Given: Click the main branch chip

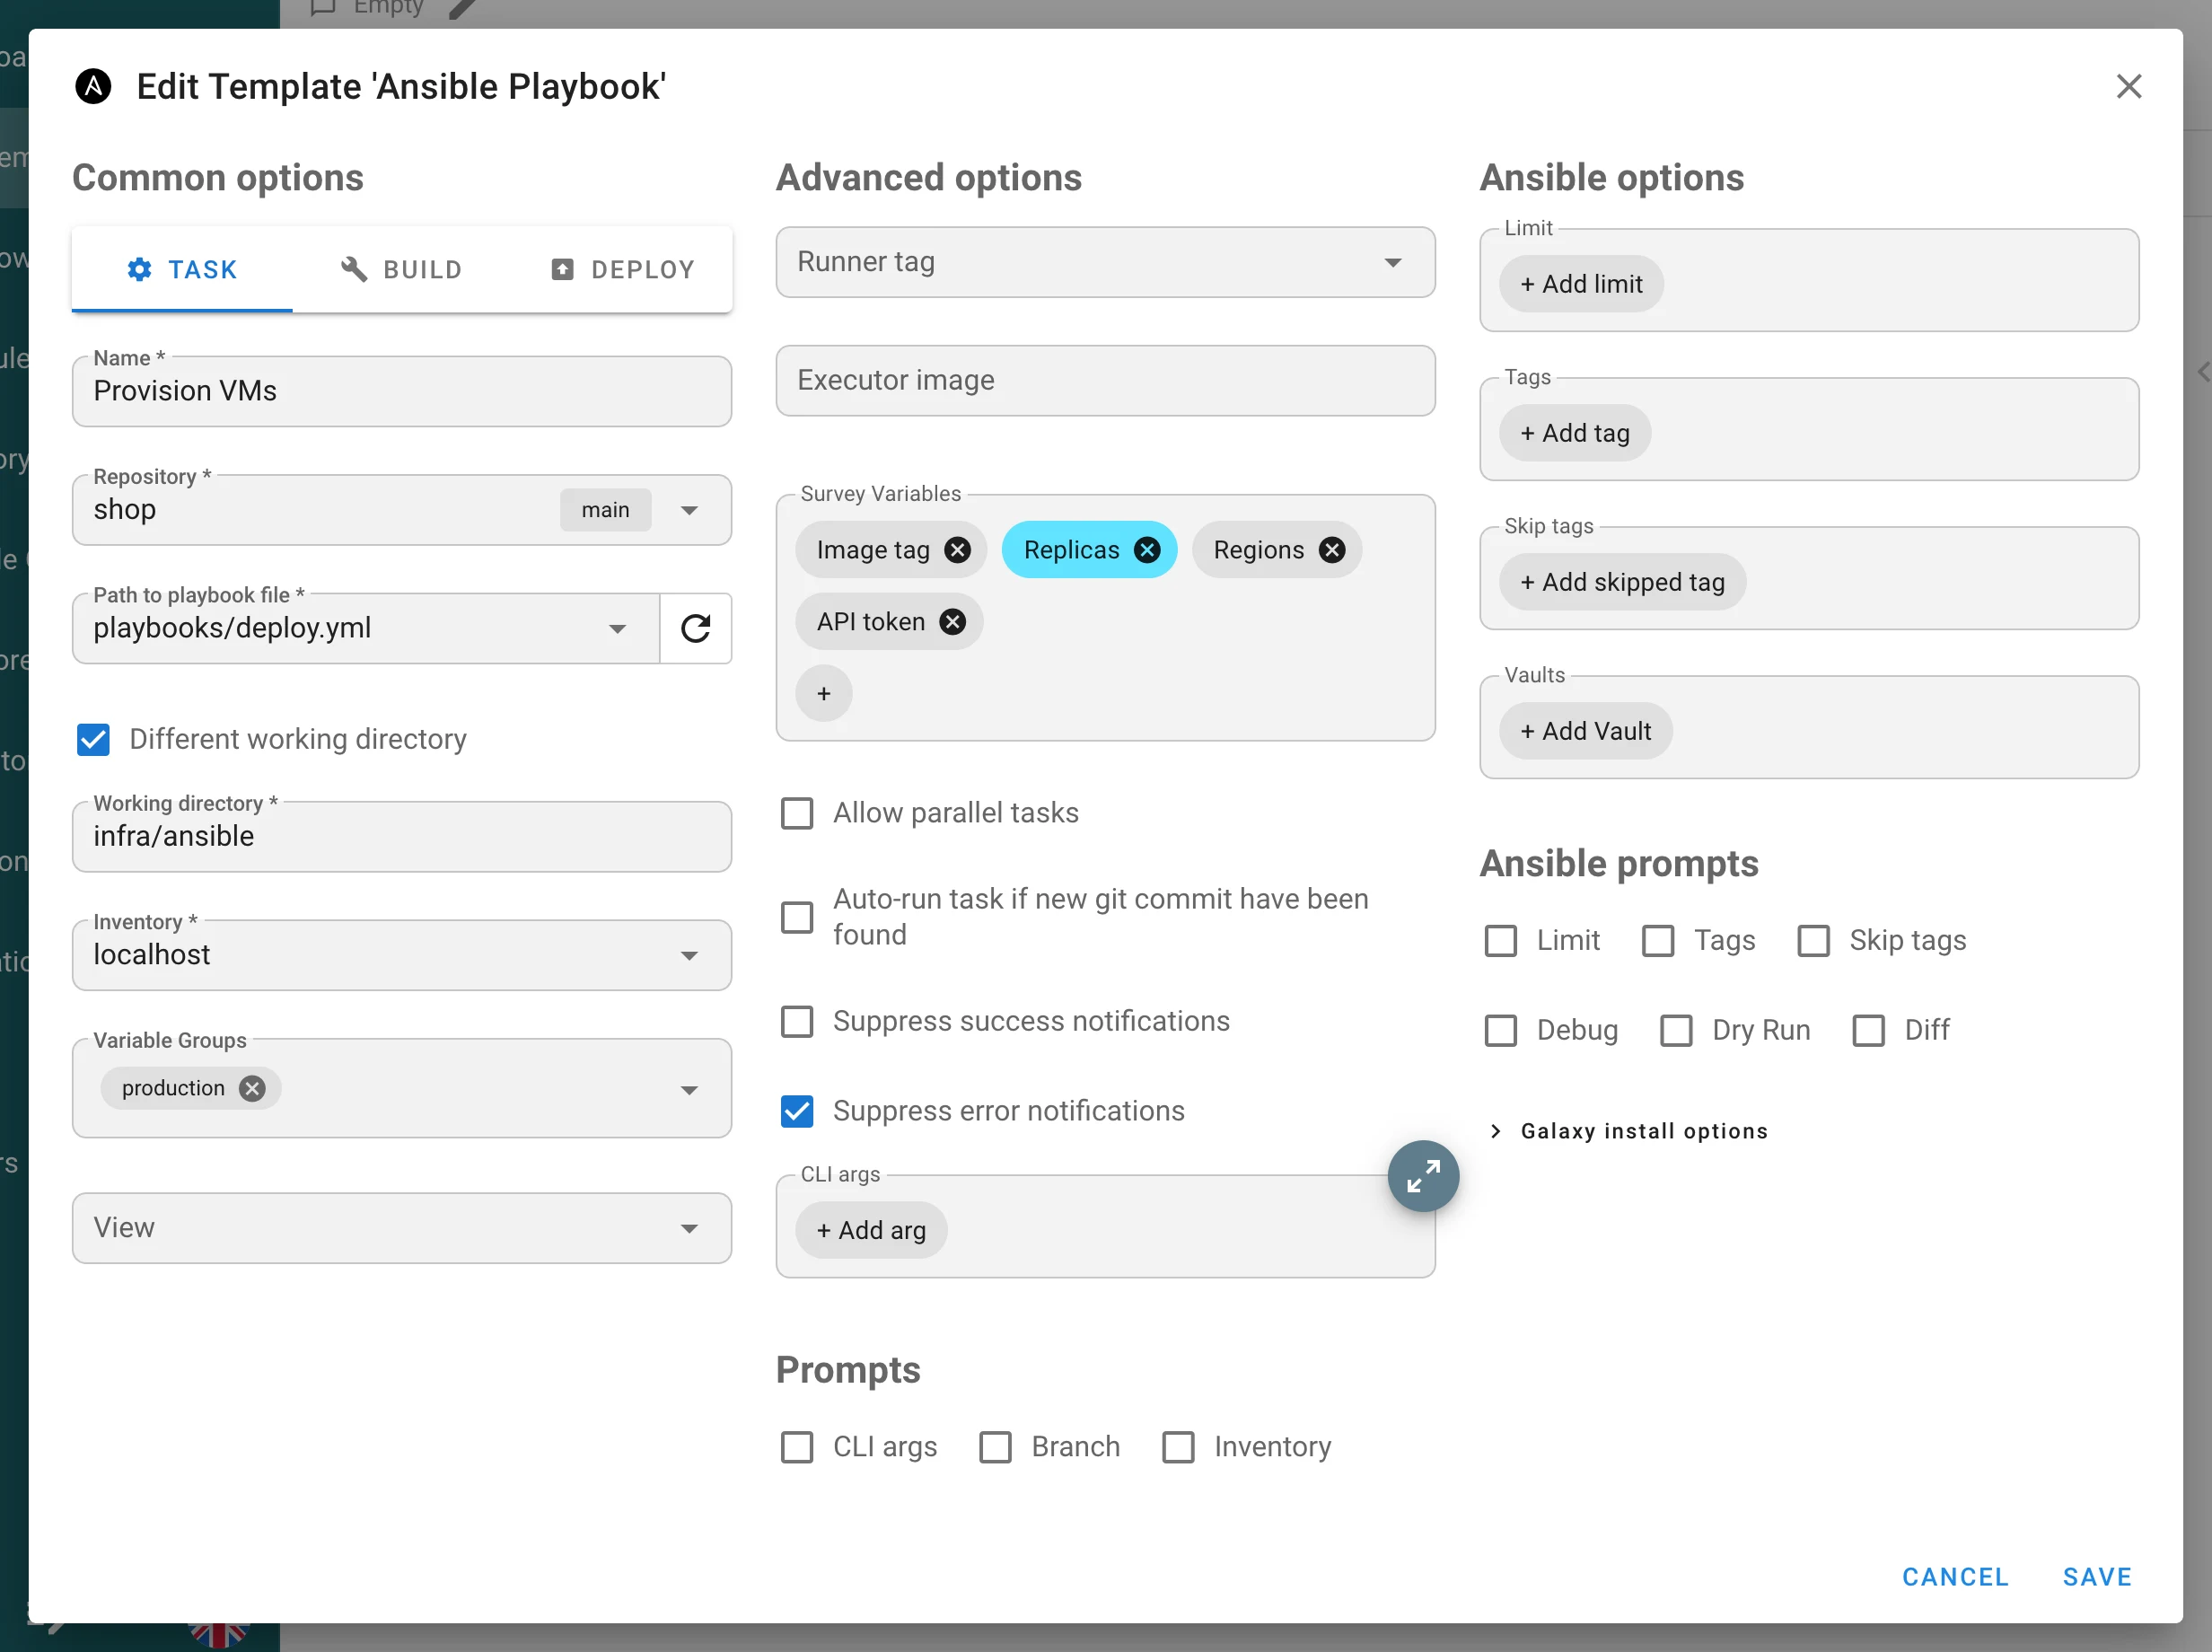Looking at the screenshot, I should click(605, 510).
